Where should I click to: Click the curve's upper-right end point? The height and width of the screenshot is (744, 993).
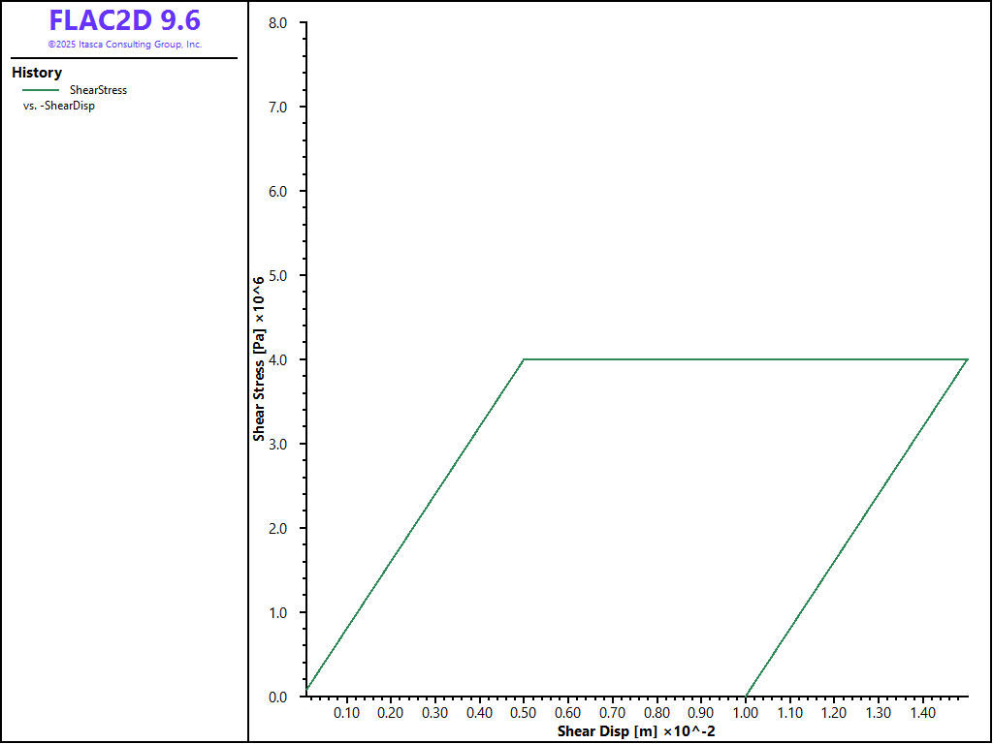coord(967,359)
